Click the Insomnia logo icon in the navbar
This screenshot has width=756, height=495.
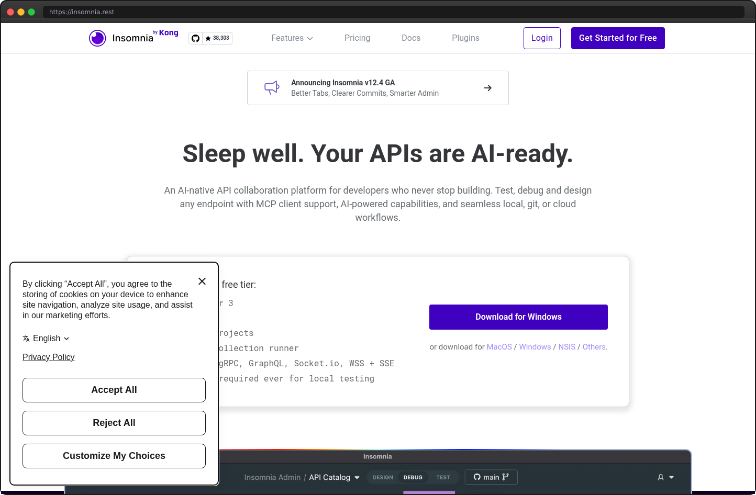pos(97,38)
